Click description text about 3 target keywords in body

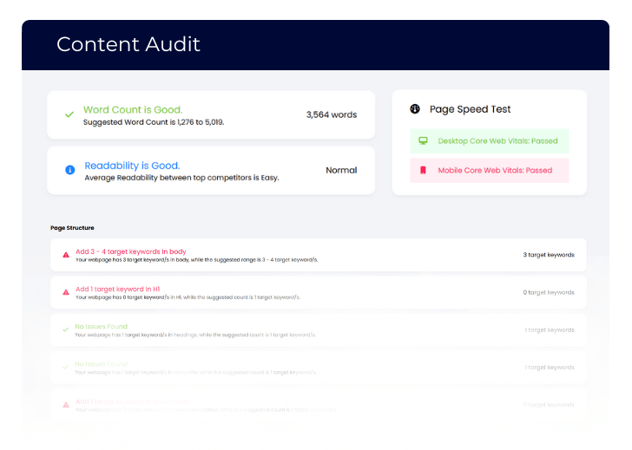pos(197,260)
